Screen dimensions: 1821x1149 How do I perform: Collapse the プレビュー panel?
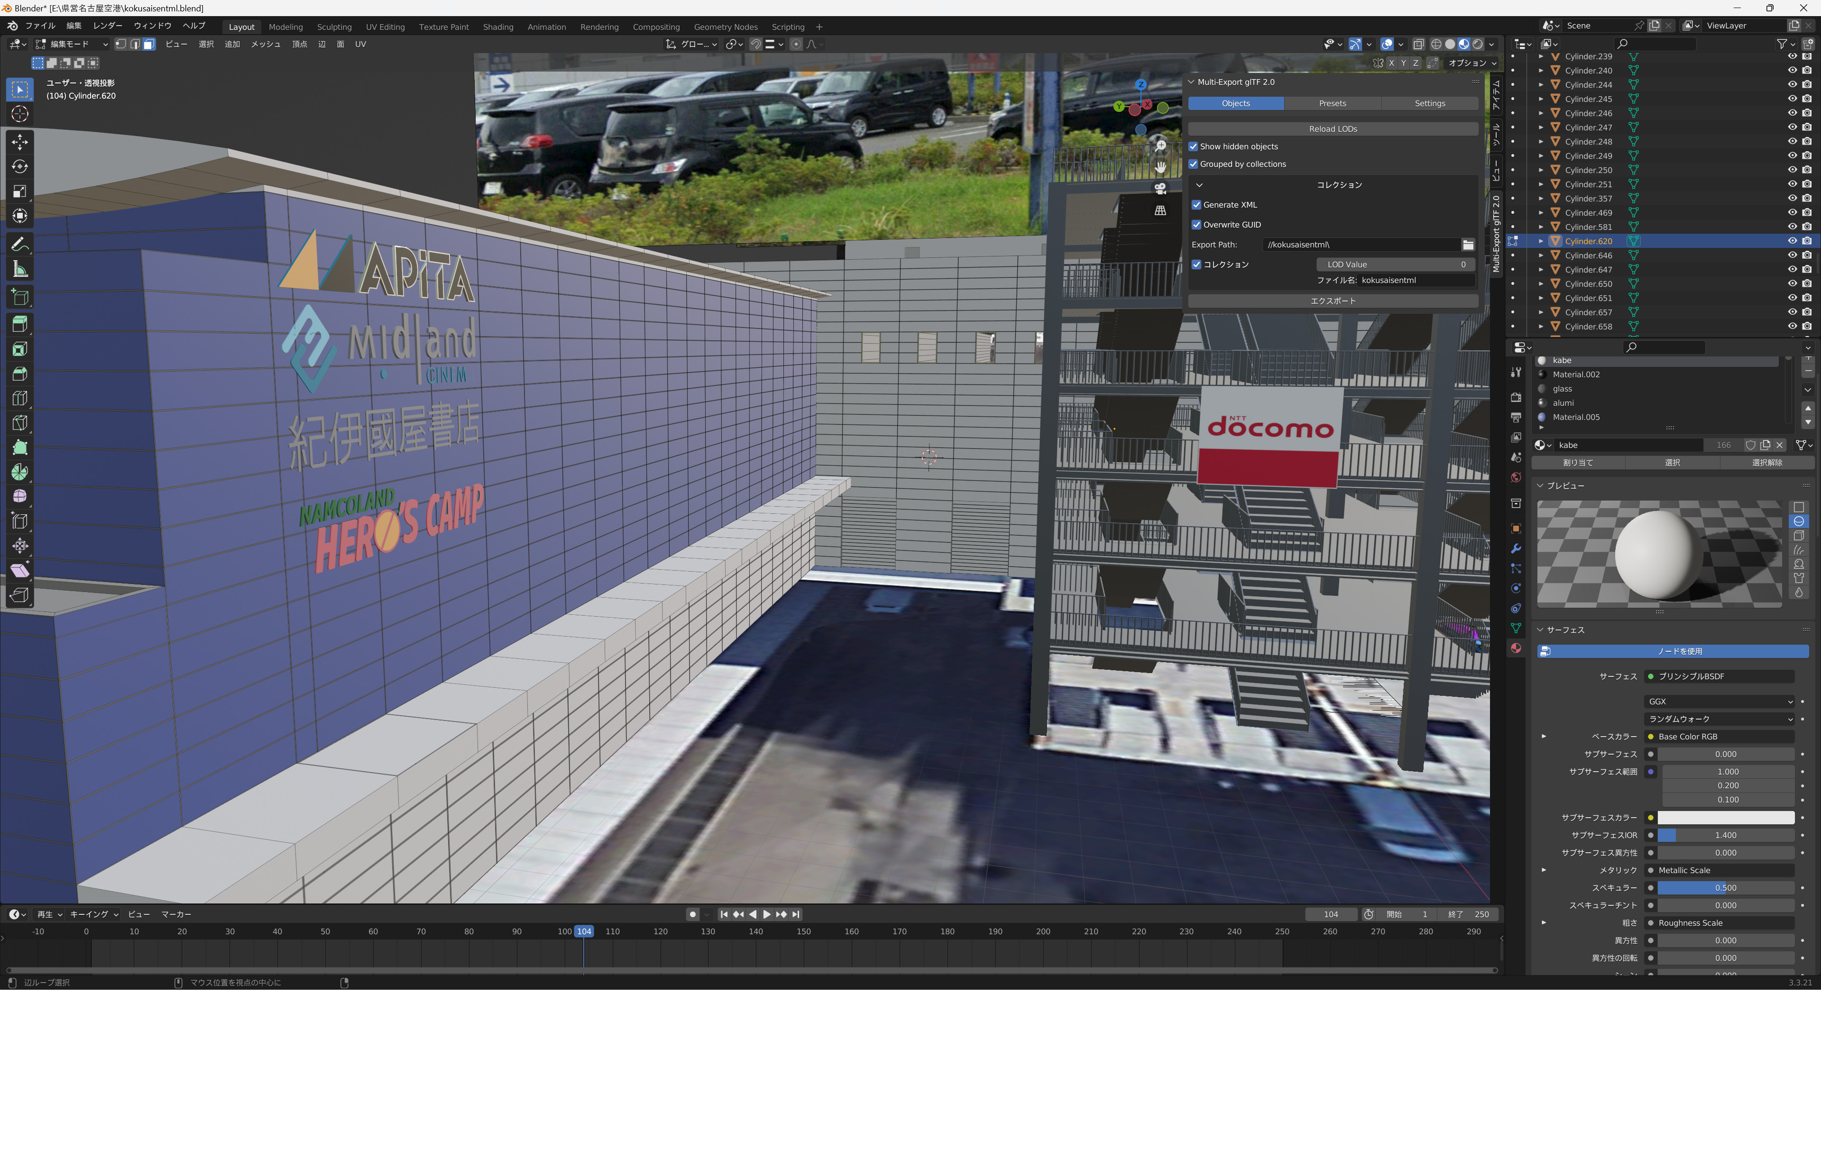(1540, 485)
